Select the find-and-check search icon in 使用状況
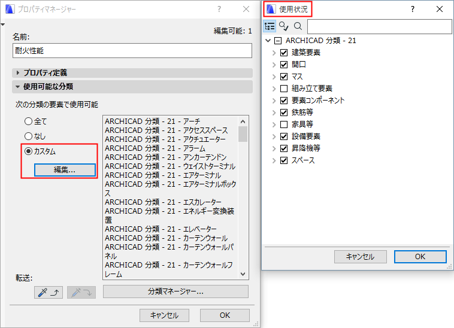This screenshot has height=328, width=454. [284, 26]
